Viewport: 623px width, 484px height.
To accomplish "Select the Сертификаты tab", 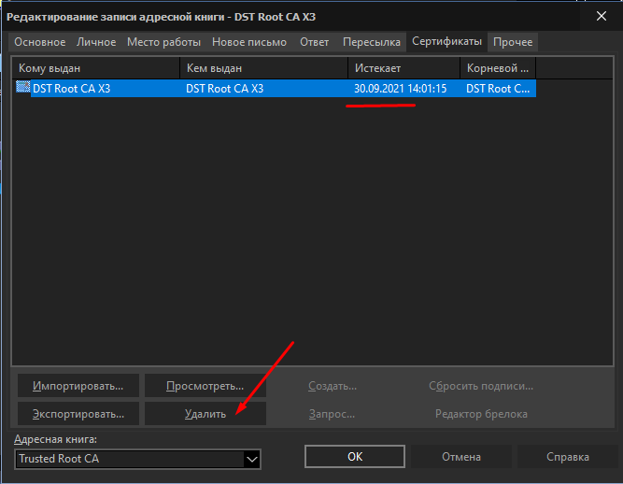I will [446, 41].
